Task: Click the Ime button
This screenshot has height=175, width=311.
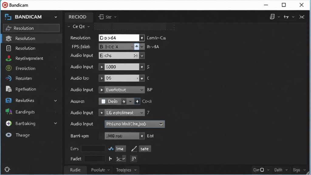Action: click(120, 149)
